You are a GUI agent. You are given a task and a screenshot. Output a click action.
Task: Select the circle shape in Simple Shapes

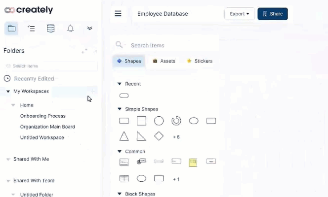click(159, 121)
